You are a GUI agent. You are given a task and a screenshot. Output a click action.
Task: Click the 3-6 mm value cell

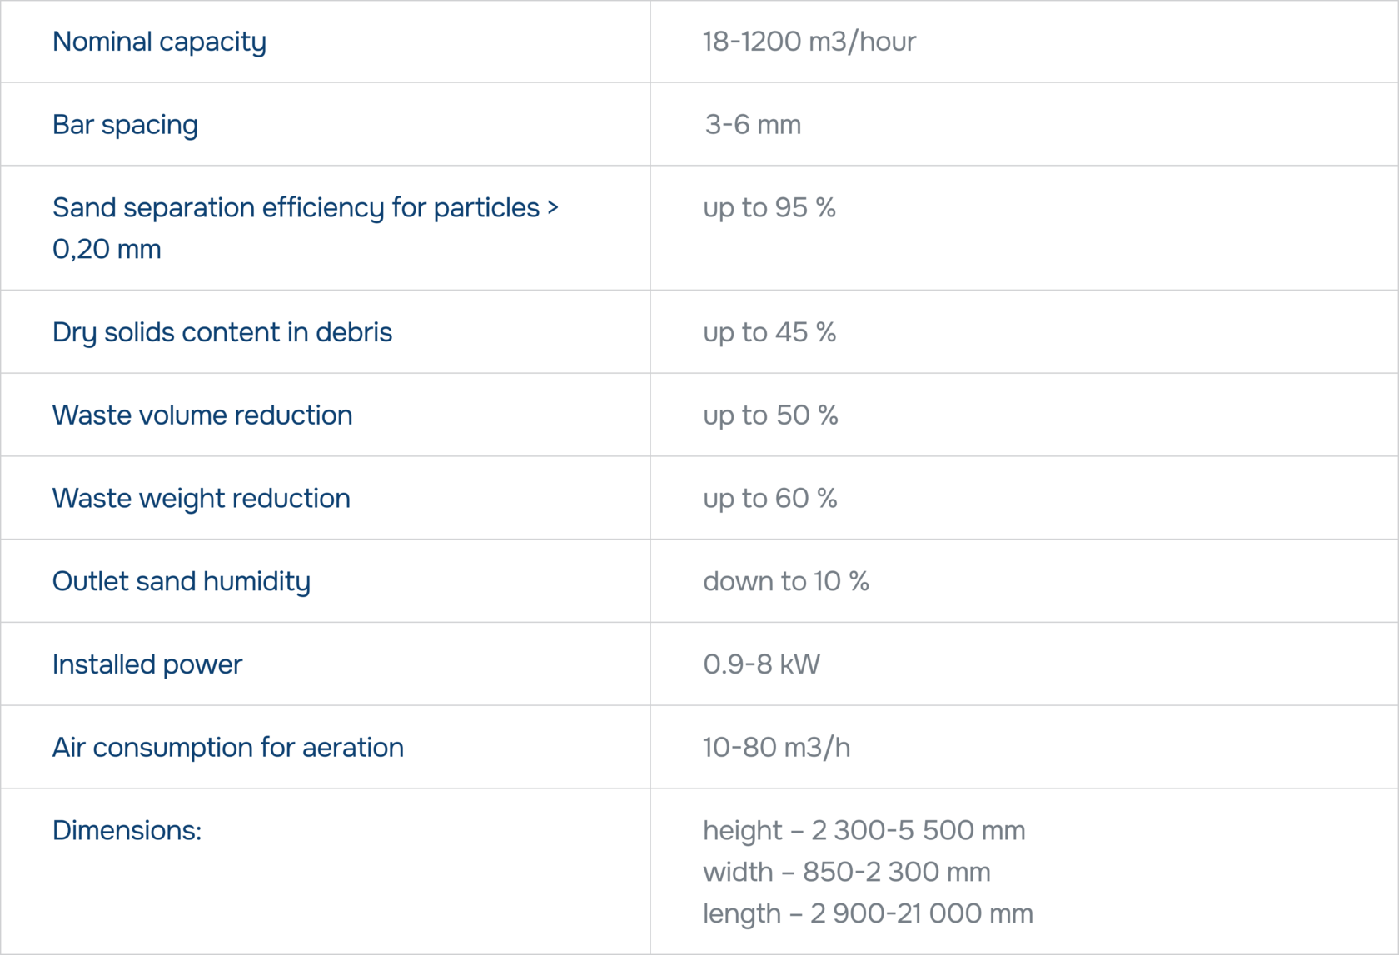pos(753,125)
